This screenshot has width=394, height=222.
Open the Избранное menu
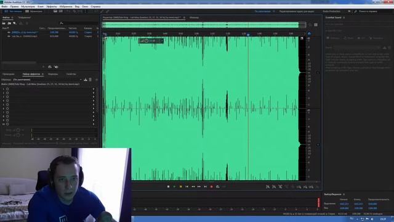66,7
